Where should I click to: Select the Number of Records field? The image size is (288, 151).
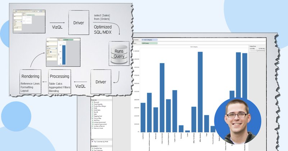(98, 126)
